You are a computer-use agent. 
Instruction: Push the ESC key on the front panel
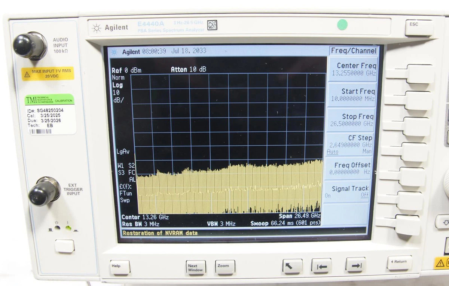419,28
